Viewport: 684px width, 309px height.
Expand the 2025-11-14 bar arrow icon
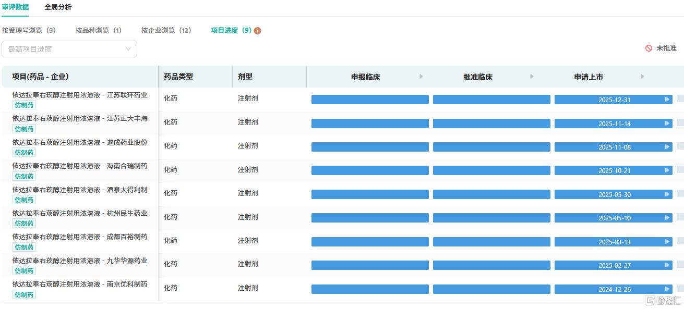coord(667,123)
